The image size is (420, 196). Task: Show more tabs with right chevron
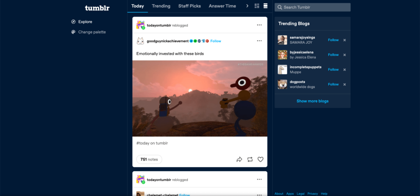(247, 6)
